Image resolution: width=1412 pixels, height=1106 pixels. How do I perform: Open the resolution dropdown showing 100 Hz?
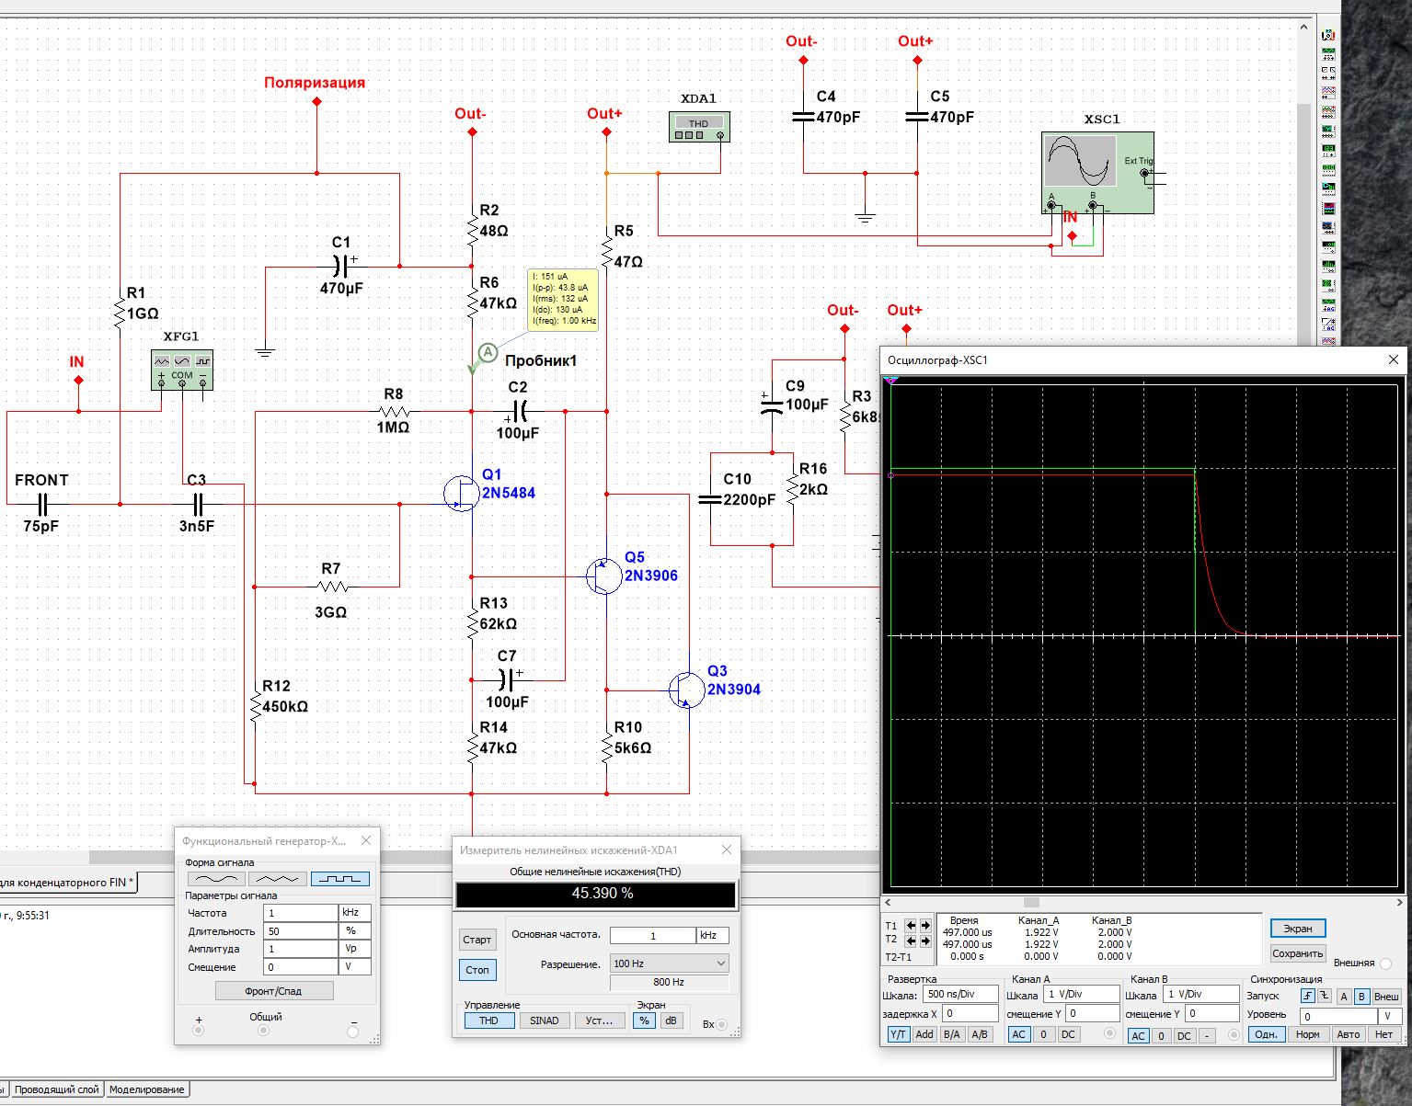coord(669,963)
